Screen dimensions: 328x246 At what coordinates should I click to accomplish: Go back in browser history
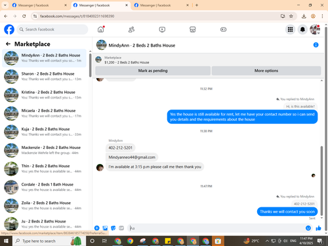click(6, 16)
